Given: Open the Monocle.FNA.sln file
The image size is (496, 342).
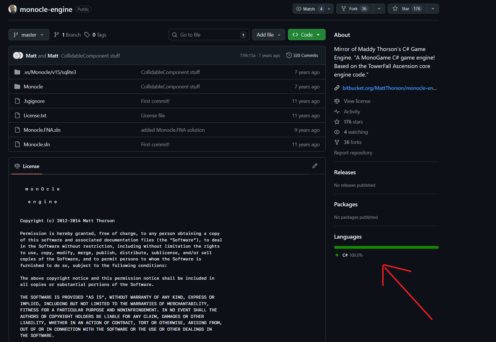Looking at the screenshot, I should 42,130.
